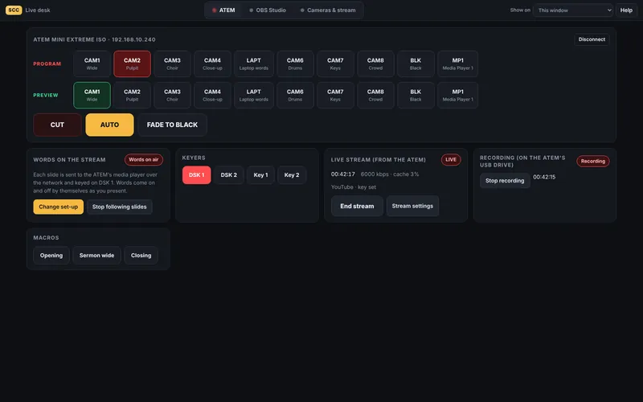Viewport: 643px width, 402px height.
Task: Click the 'Words on air' status badge
Action: 144,159
